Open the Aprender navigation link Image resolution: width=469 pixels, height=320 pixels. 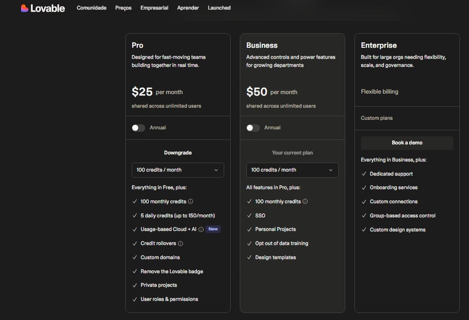click(188, 8)
